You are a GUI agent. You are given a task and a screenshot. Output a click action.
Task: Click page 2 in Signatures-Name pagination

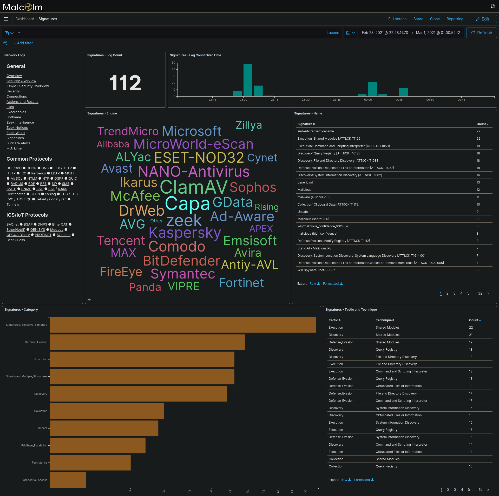pyautogui.click(x=448, y=293)
